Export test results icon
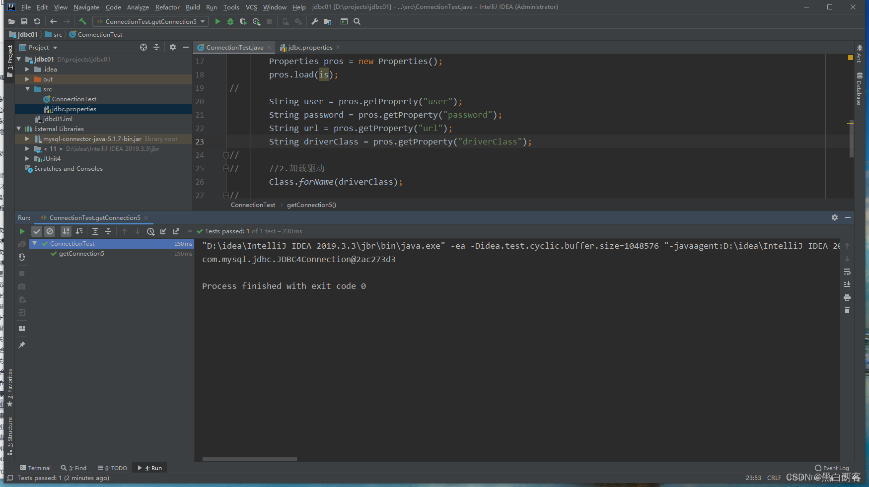869x487 pixels. tap(176, 231)
